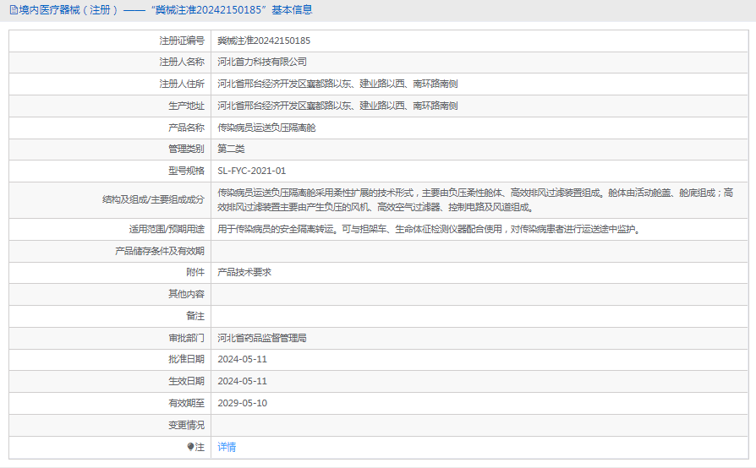Click the address value in the 注册人住所 row
Screen dimensions: 756x468
coord(337,84)
